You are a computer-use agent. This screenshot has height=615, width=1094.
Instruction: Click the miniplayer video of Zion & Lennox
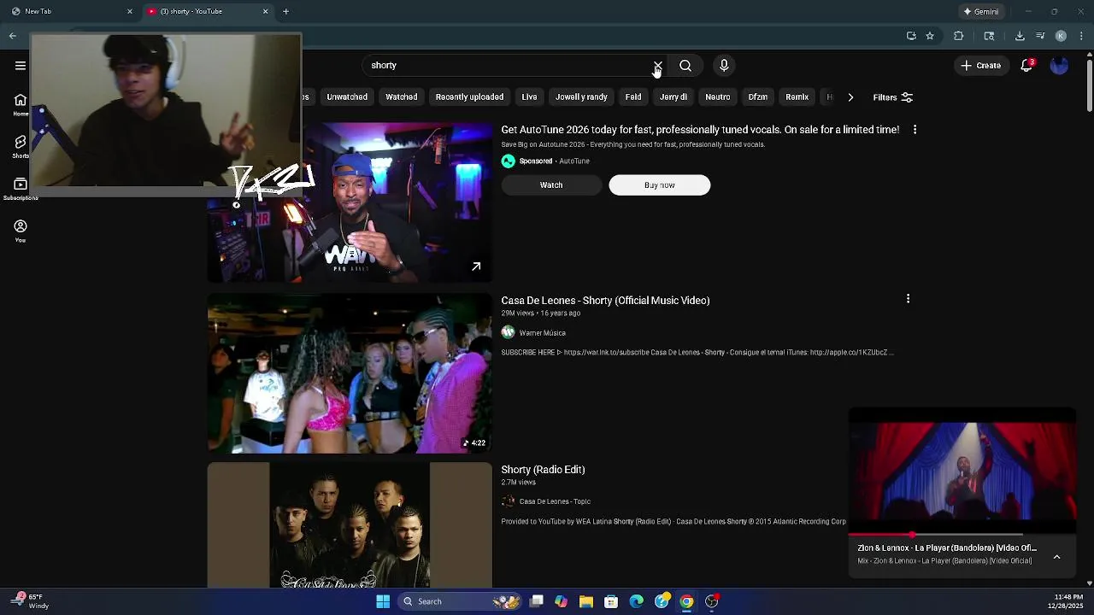(962, 471)
